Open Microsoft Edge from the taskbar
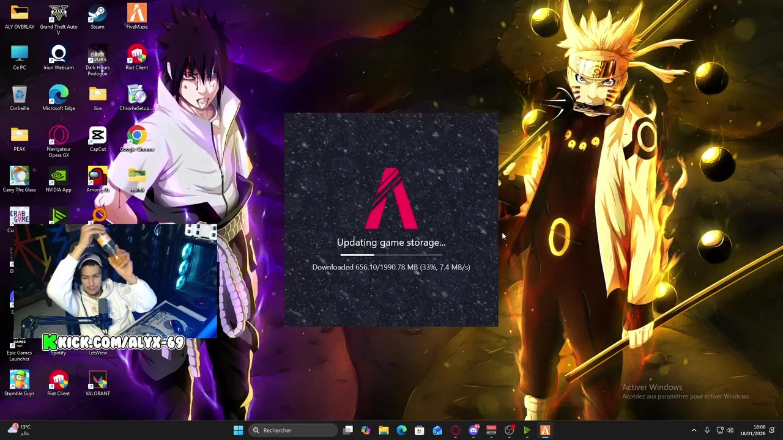Screen dimensions: 783x440 (x=401, y=430)
